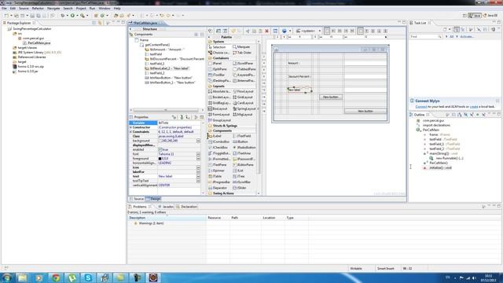The image size is (503, 283).
Task: Click the red Delete icon in designer toolbar
Action: (266, 31)
